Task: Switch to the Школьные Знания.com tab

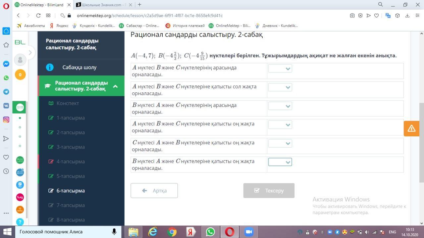Action: [x=101, y=5]
